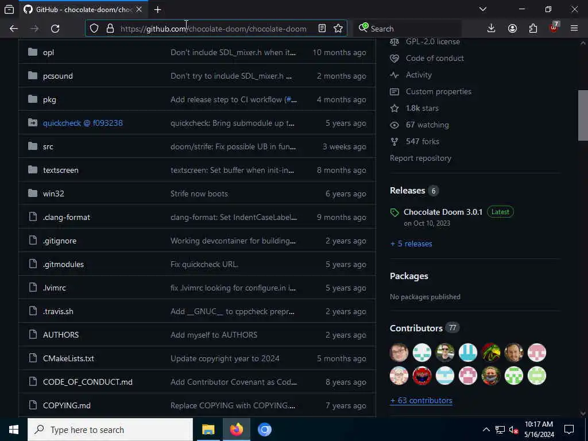Open the CODE_OF_CONDUCT.md file
Image resolution: width=588 pixels, height=441 pixels.
(88, 382)
